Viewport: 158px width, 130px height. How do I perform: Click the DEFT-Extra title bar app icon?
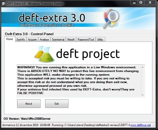(x=3, y=4)
